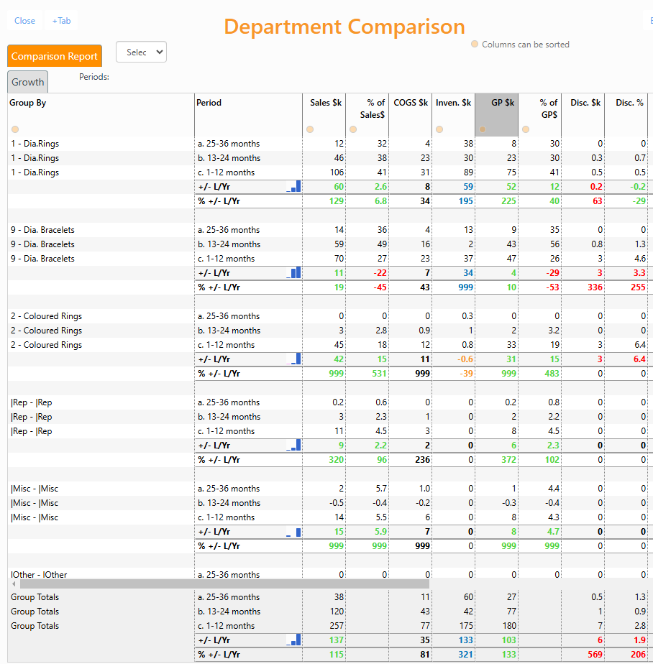The height and width of the screenshot is (664, 653).
Task: Select the Comparison Report tab
Action: (55, 56)
